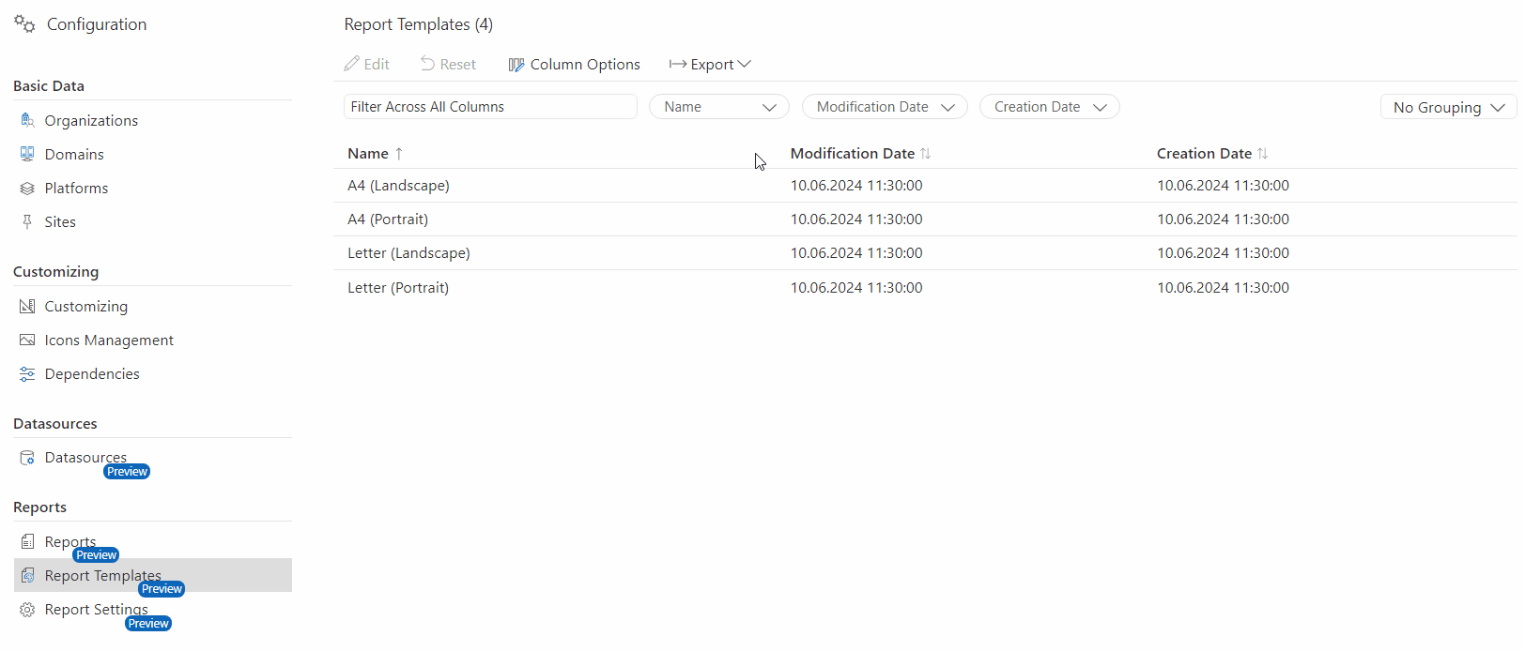This screenshot has width=1525, height=651.
Task: Select the Letter (Landscape) template row
Action: (x=925, y=253)
